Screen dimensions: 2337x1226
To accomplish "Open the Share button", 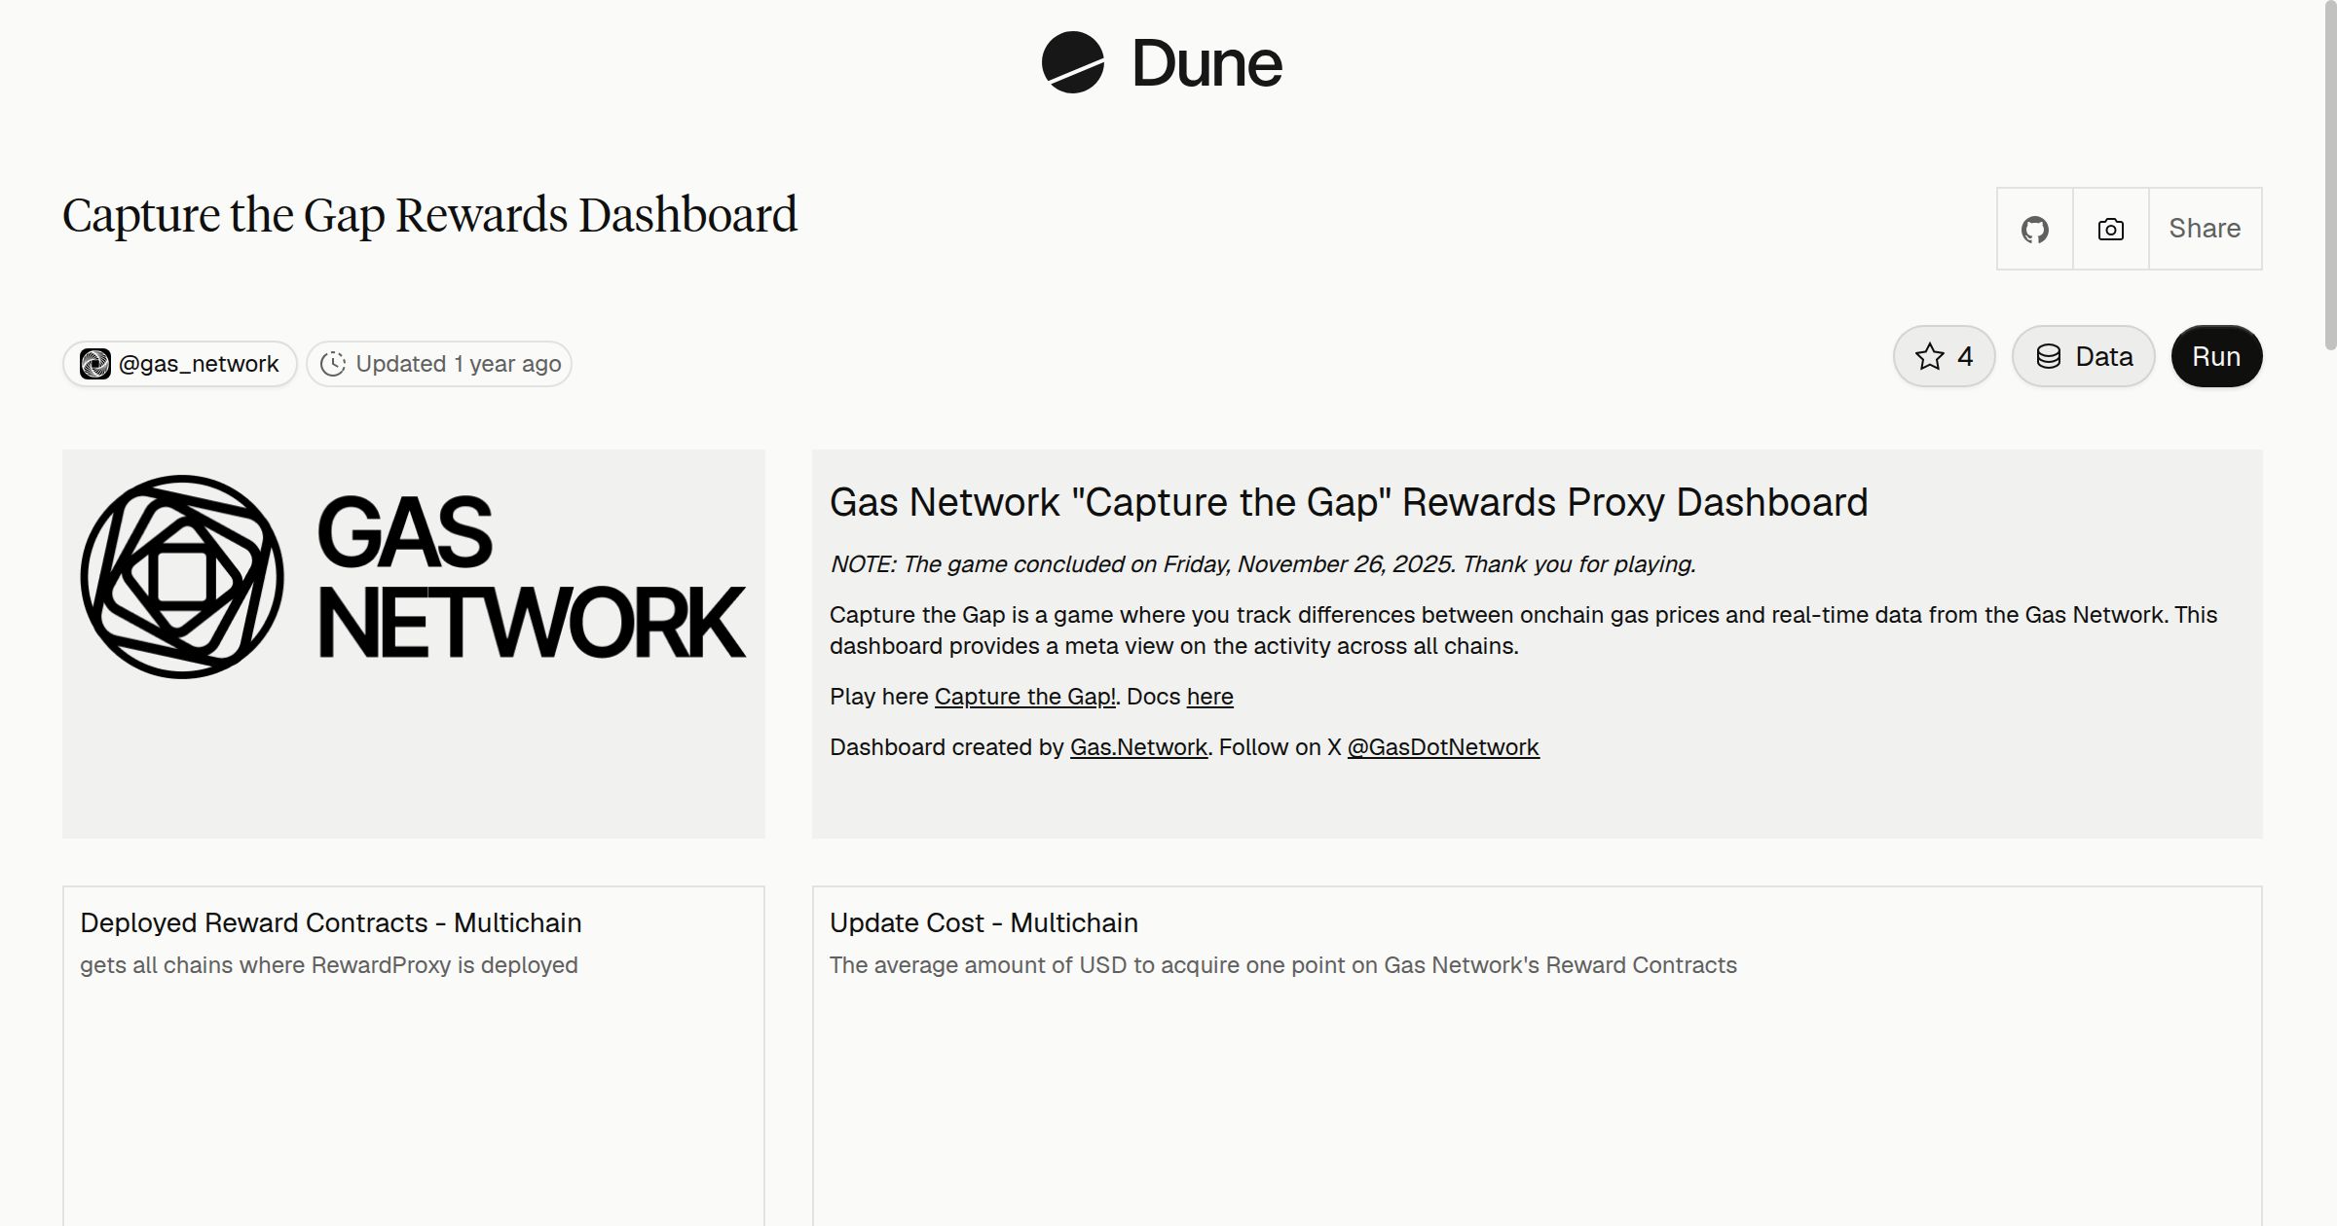I will tap(2205, 229).
